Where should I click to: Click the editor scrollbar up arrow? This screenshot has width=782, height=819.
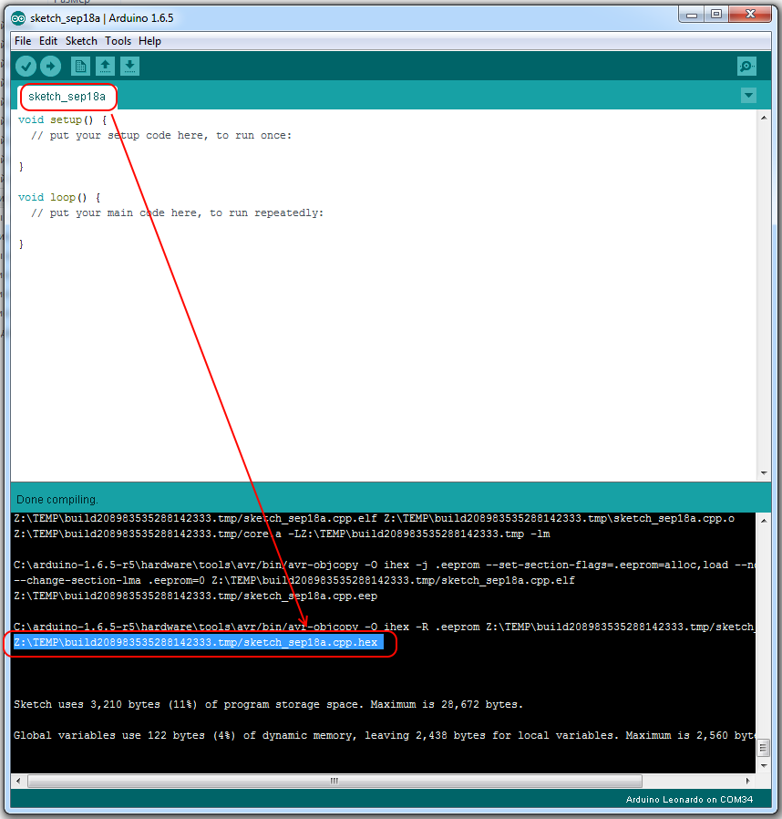pyautogui.click(x=764, y=118)
